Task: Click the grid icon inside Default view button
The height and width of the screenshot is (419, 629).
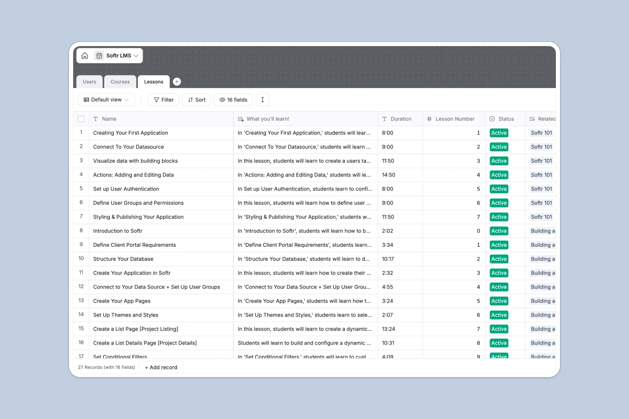Action: pyautogui.click(x=86, y=100)
